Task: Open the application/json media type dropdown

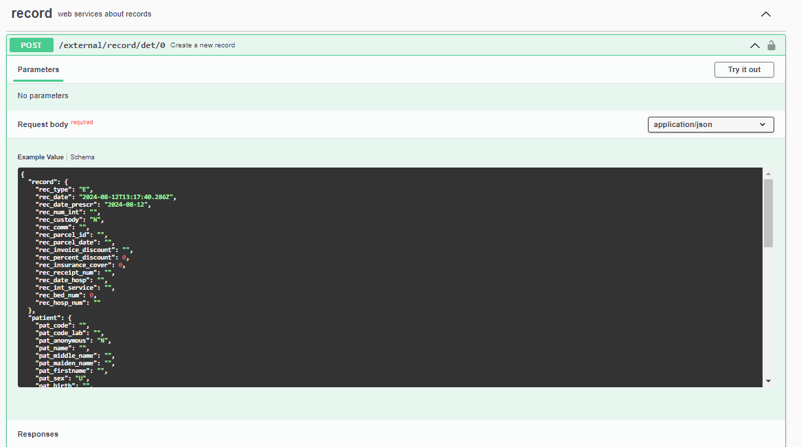Action: [710, 124]
